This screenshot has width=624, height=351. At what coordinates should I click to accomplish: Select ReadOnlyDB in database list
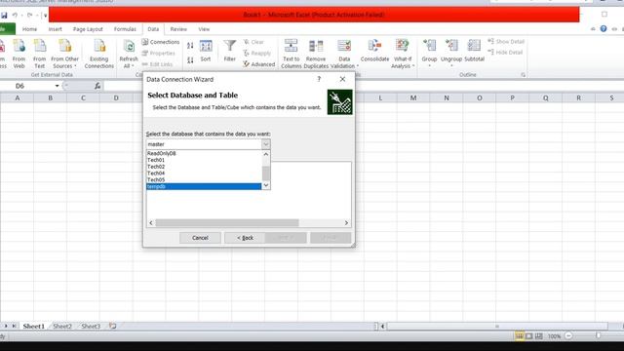204,153
